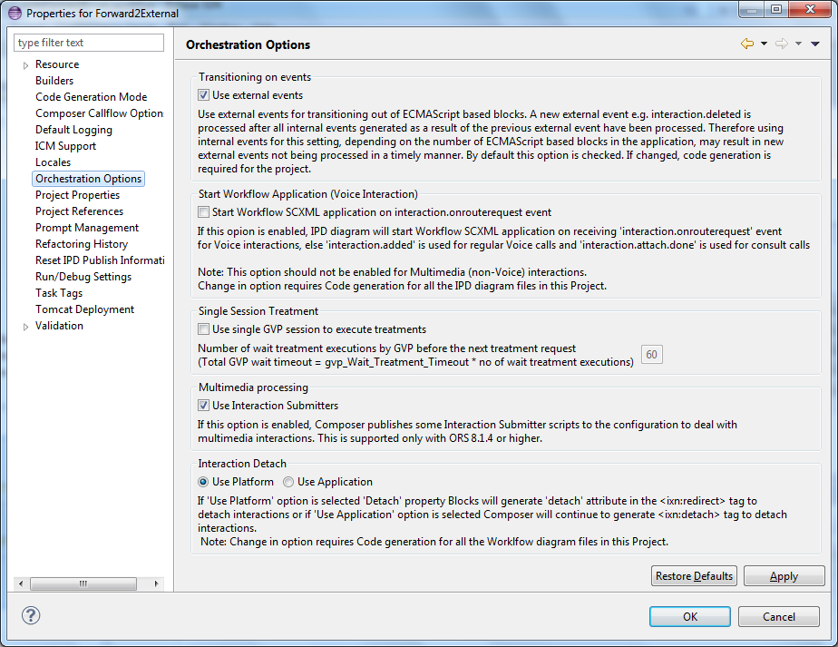Click the Eclipse icon in title bar
Viewport: 838px width, 647px height.
pyautogui.click(x=15, y=13)
